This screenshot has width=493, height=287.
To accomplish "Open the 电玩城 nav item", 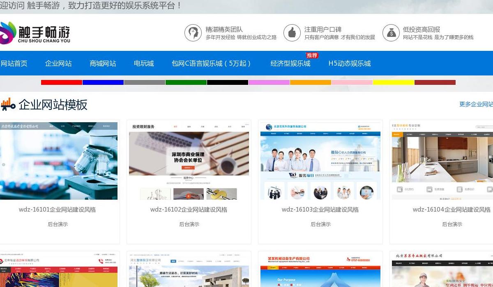I will [x=144, y=64].
